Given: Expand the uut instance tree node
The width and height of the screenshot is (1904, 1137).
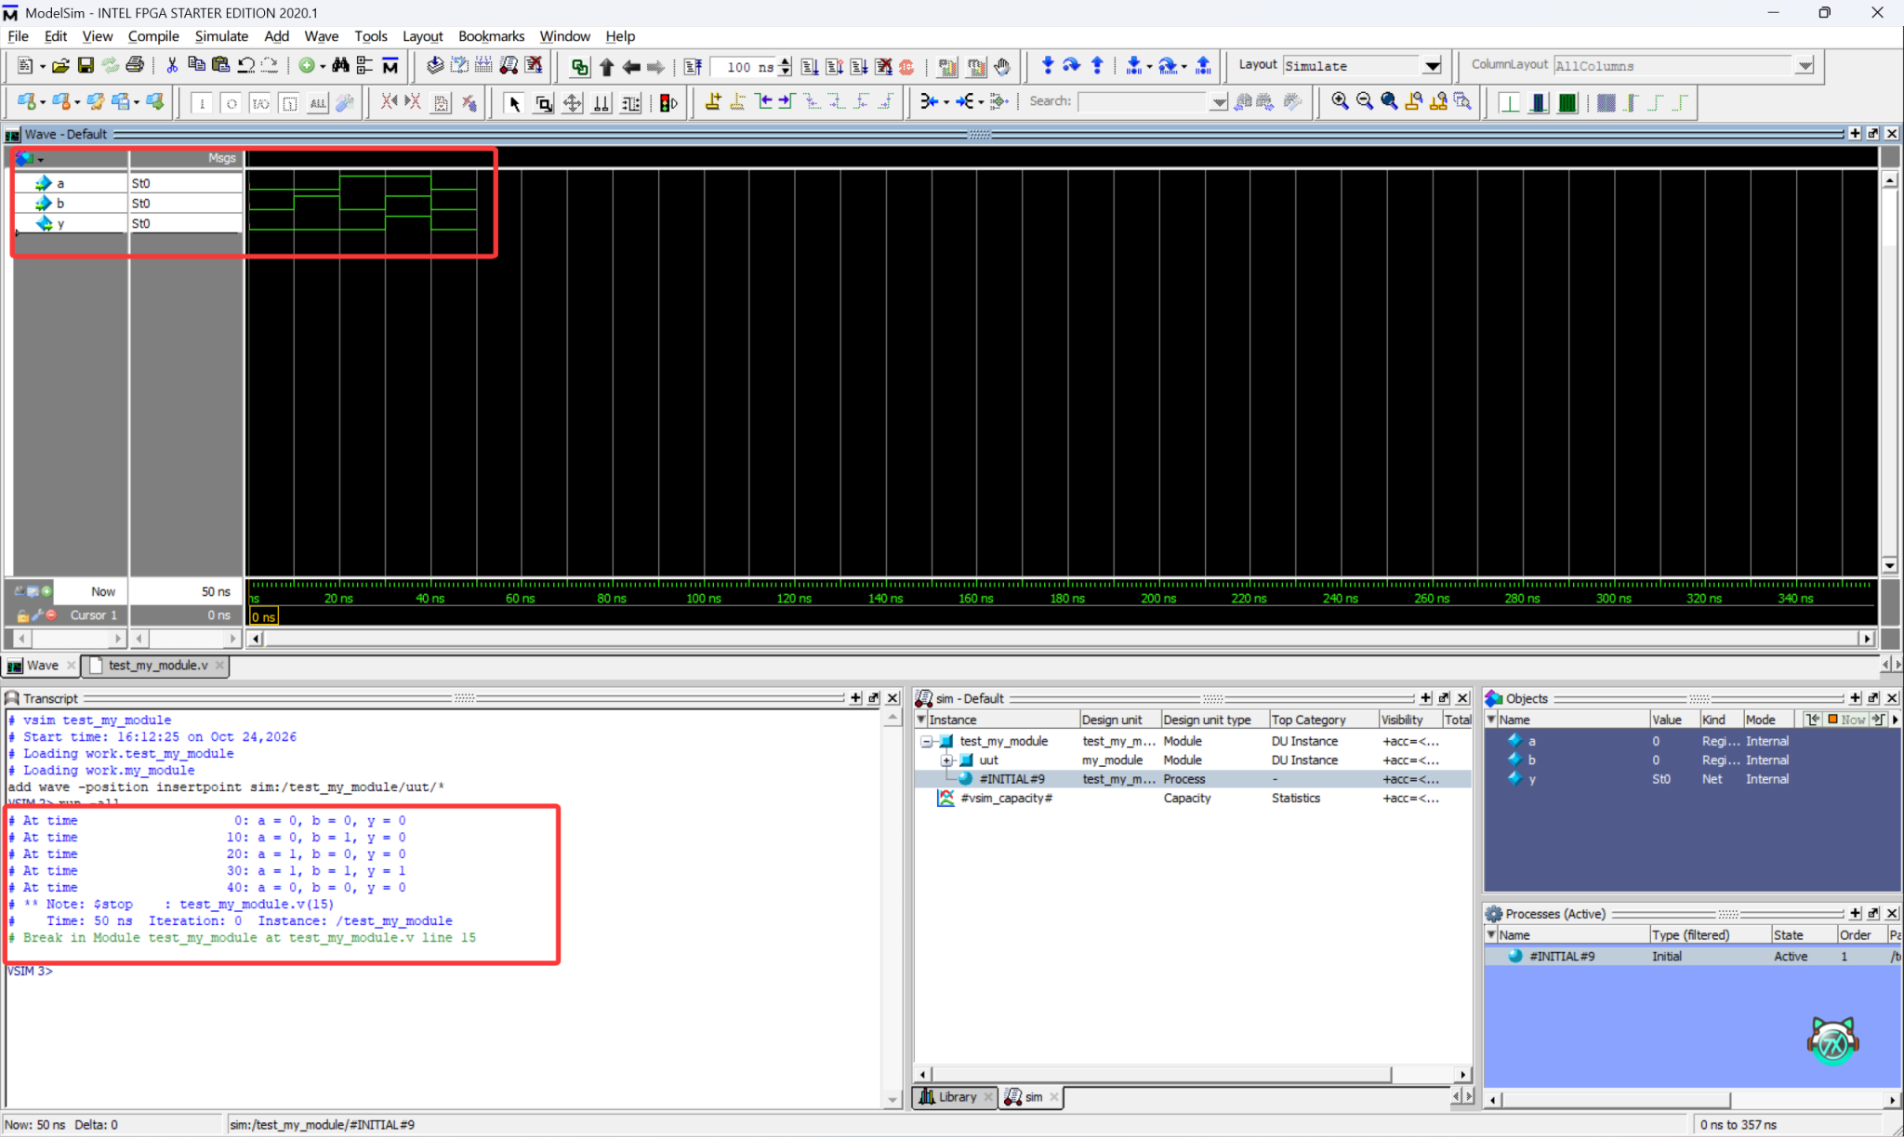Looking at the screenshot, I should [946, 760].
